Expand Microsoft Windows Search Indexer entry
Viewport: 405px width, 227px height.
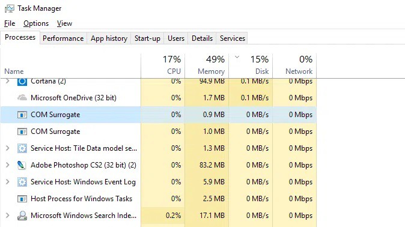click(7, 216)
